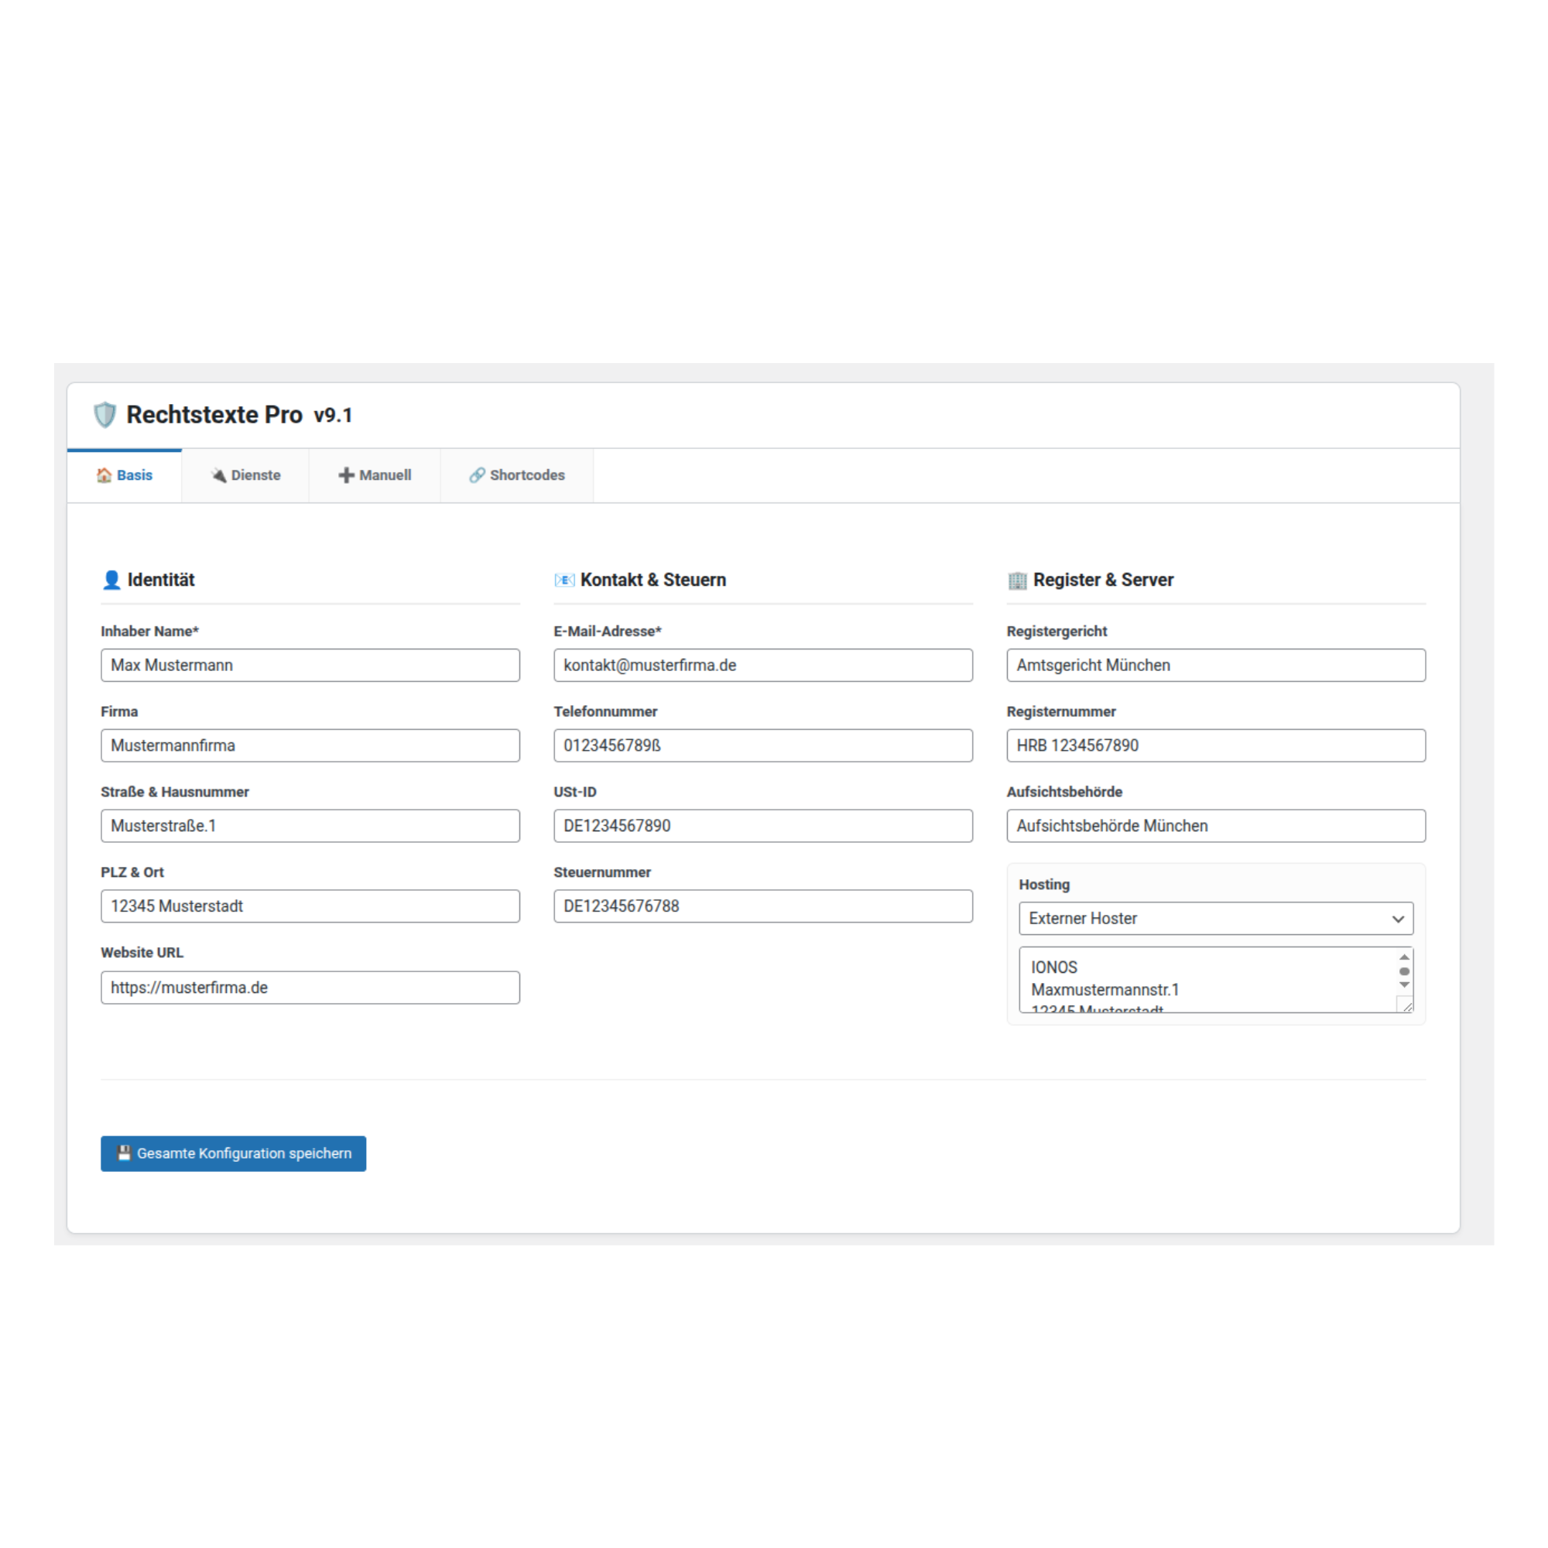Click the building icon next to Register & Server
This screenshot has height=1548, width=1548.
1017,579
